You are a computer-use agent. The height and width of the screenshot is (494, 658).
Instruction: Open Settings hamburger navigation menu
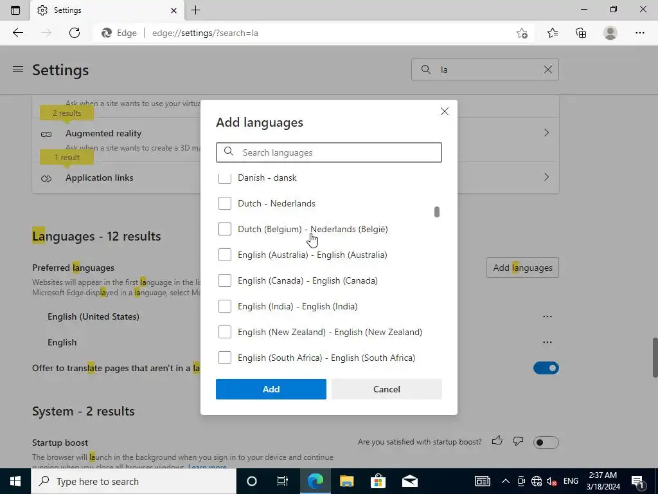pos(18,69)
